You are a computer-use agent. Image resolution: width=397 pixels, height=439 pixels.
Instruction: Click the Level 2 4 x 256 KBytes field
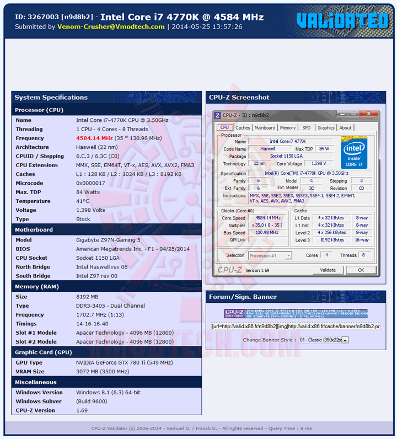point(332,232)
